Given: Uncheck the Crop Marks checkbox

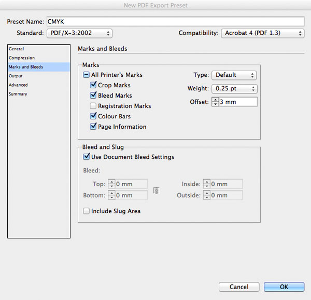Looking at the screenshot, I should coord(93,85).
